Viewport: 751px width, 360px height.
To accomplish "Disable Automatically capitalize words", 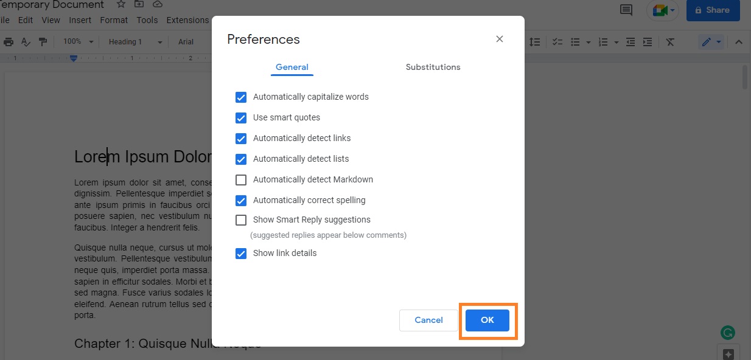I will (241, 97).
